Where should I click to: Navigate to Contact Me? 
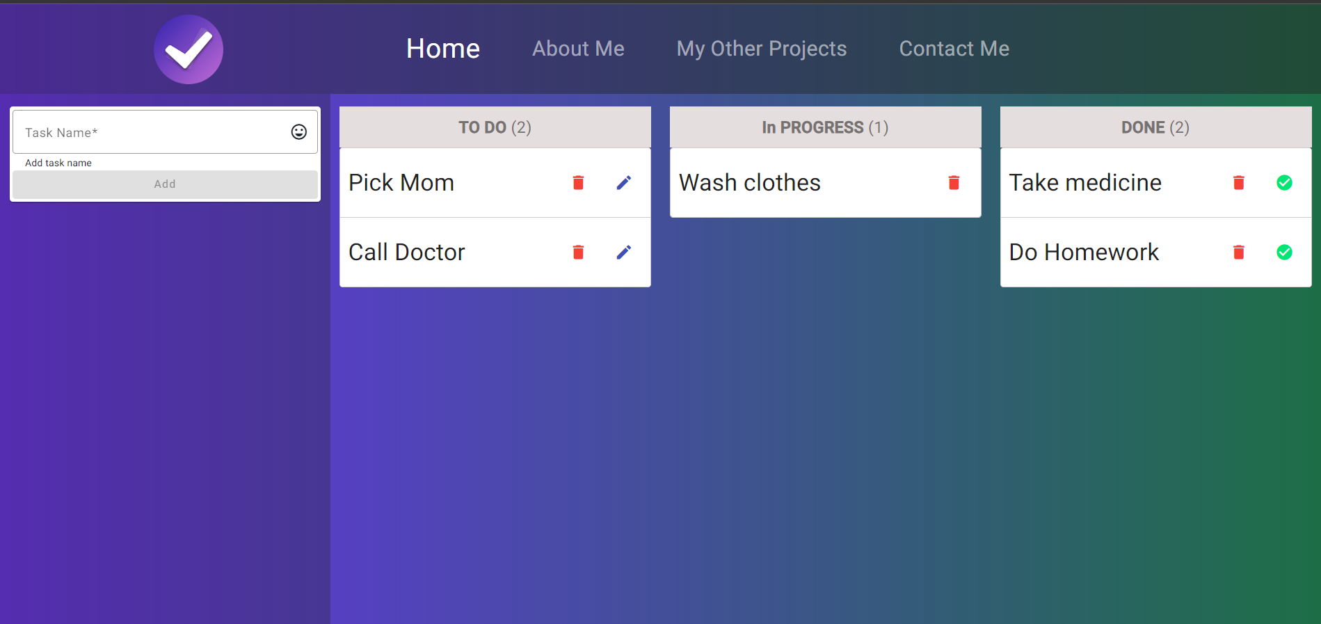954,49
